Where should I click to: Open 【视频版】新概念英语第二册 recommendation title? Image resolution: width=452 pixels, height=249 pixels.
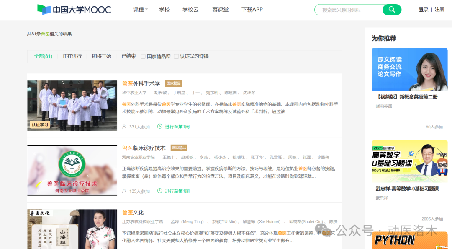point(406,97)
